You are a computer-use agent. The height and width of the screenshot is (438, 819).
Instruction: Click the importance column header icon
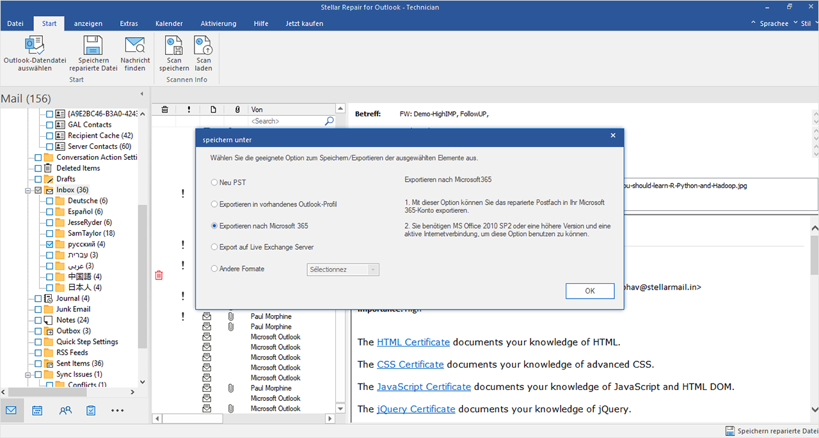coord(189,109)
